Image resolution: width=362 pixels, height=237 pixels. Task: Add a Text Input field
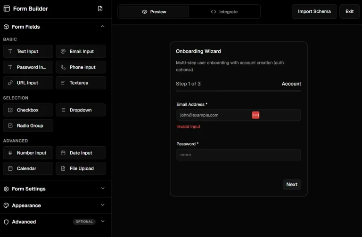coord(28,51)
